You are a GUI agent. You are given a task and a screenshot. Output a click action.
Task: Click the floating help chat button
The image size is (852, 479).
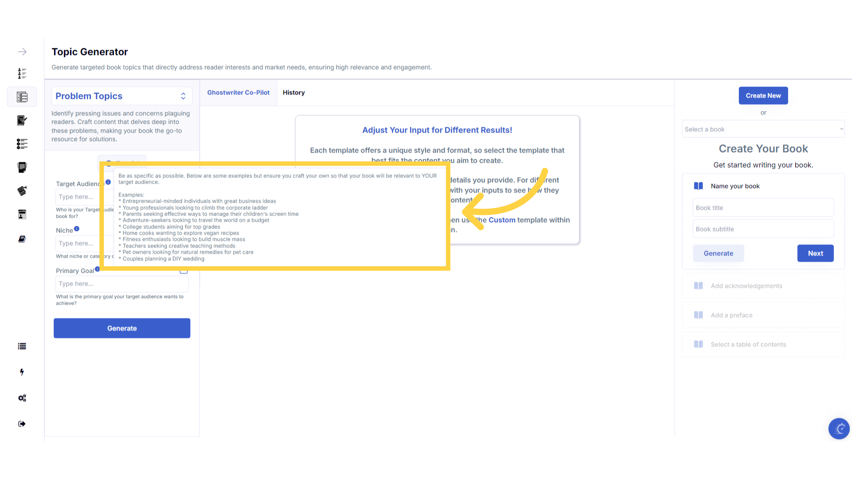pyautogui.click(x=839, y=428)
